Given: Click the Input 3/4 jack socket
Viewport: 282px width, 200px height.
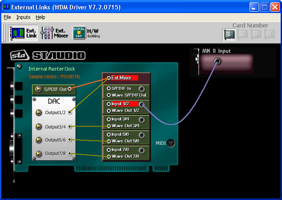Looking at the screenshot, I should point(142,120).
